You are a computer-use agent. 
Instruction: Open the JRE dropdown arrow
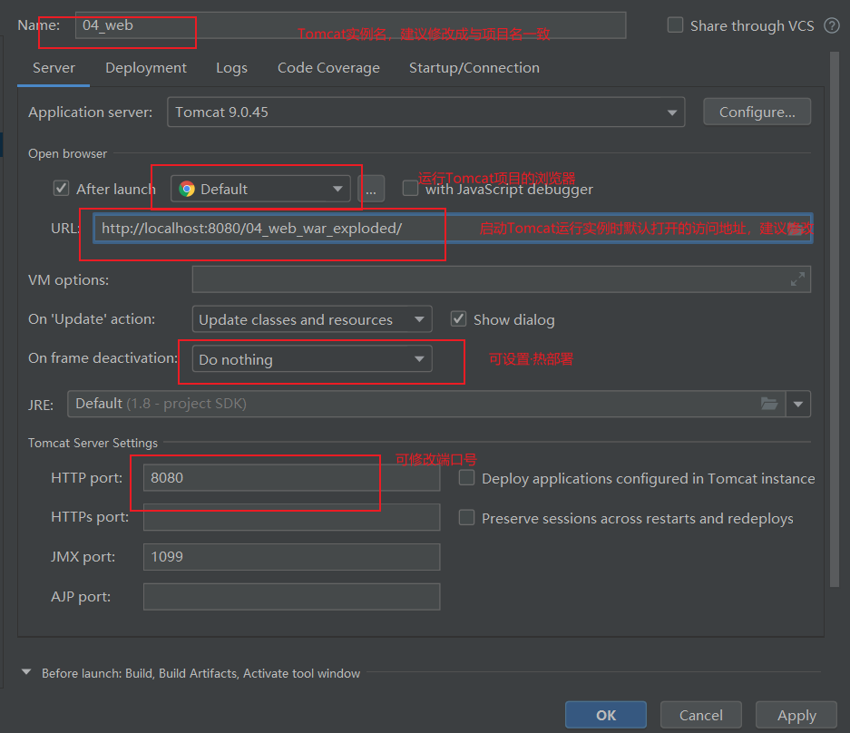798,404
